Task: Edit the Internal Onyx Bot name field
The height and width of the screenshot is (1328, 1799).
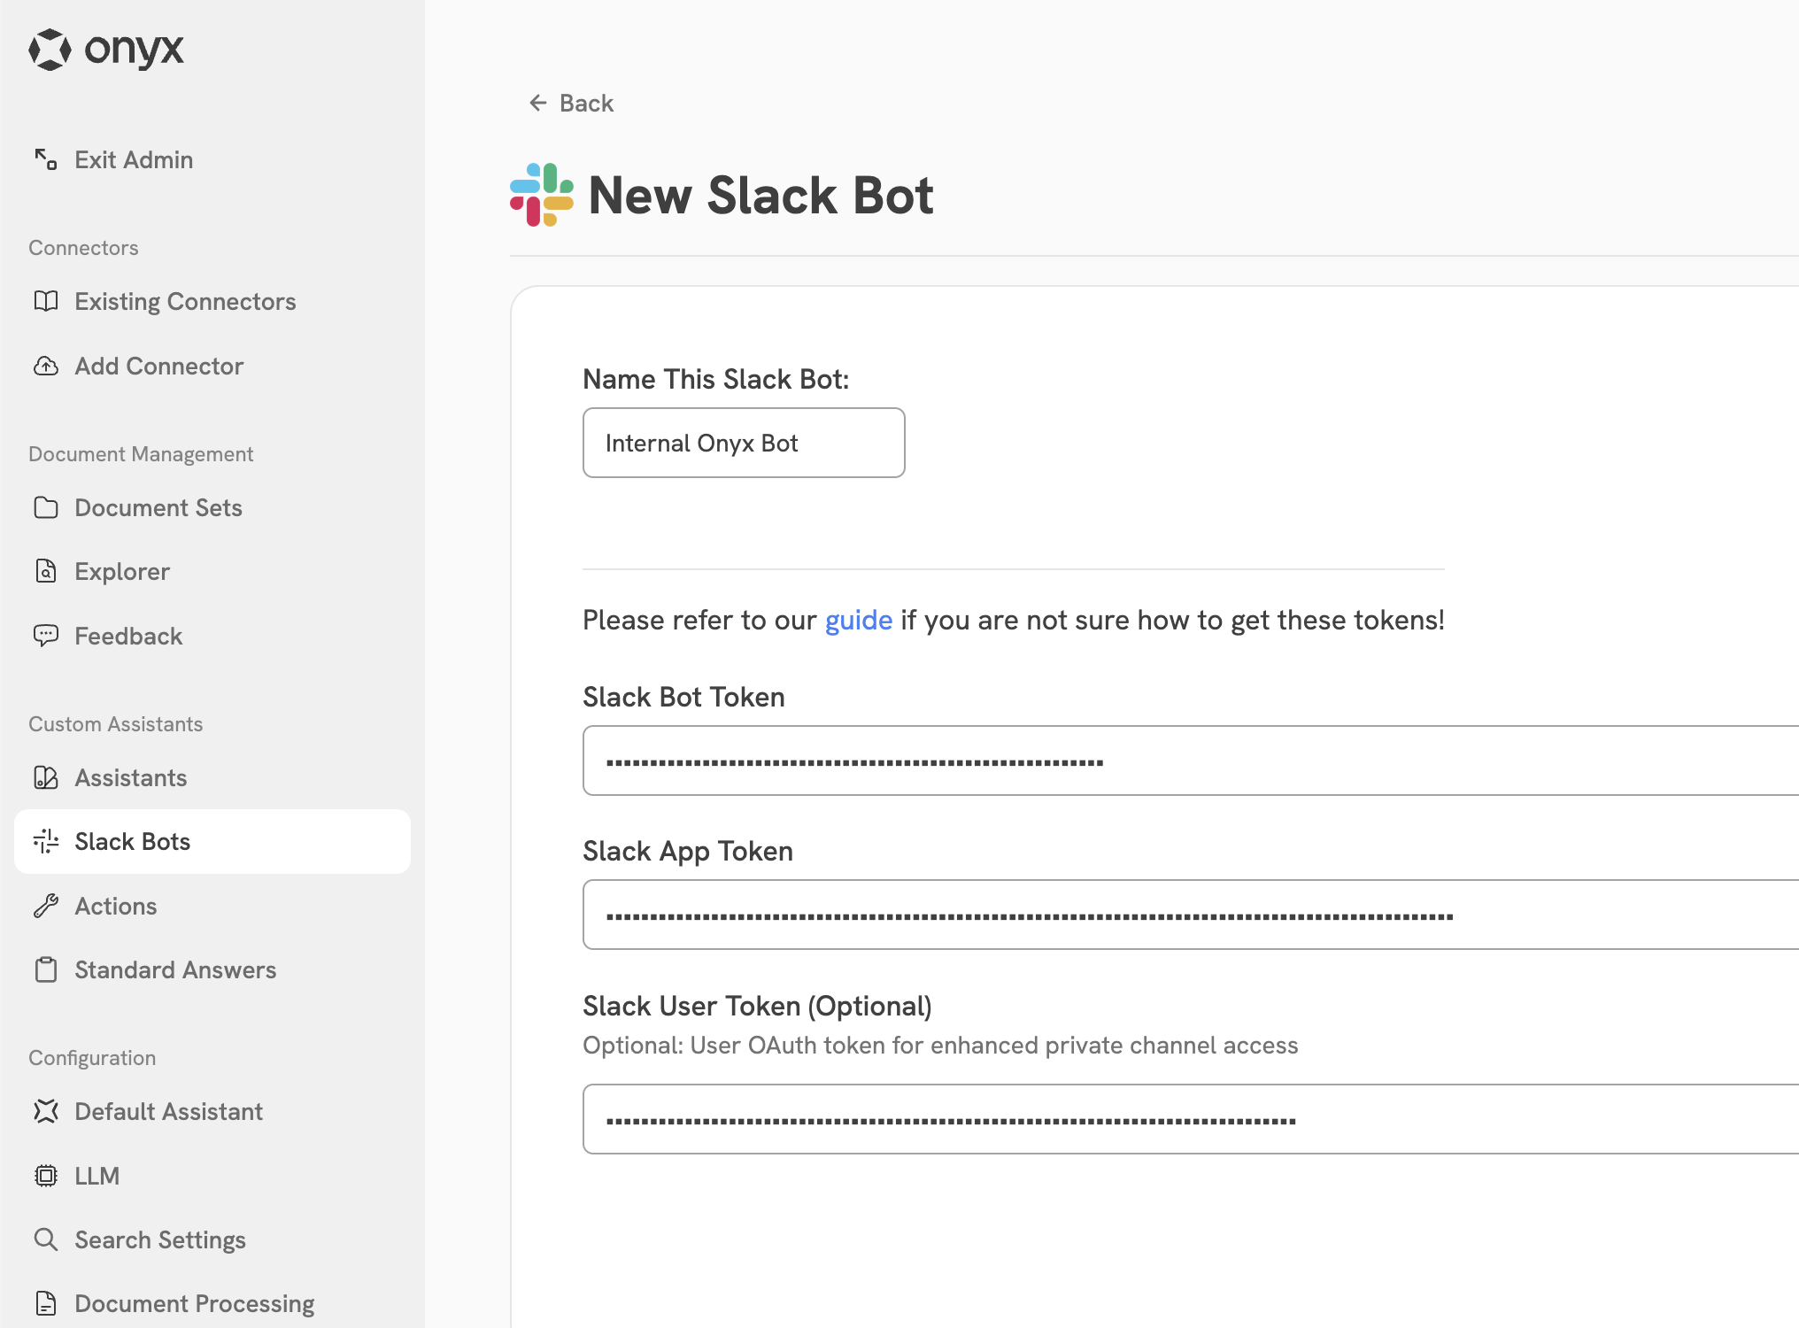Action: coord(743,443)
